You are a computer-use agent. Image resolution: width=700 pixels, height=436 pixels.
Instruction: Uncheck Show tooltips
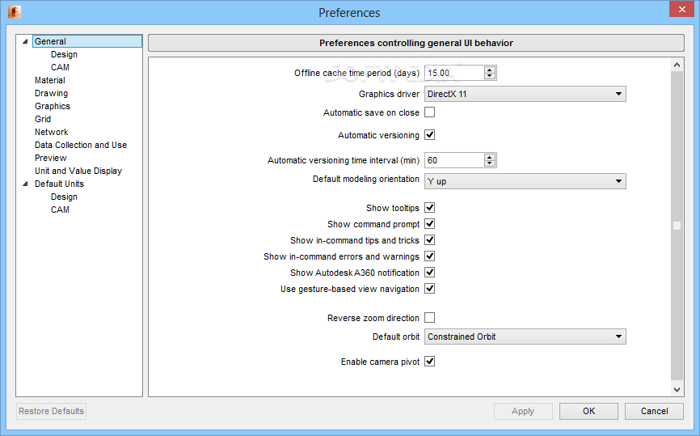point(429,208)
